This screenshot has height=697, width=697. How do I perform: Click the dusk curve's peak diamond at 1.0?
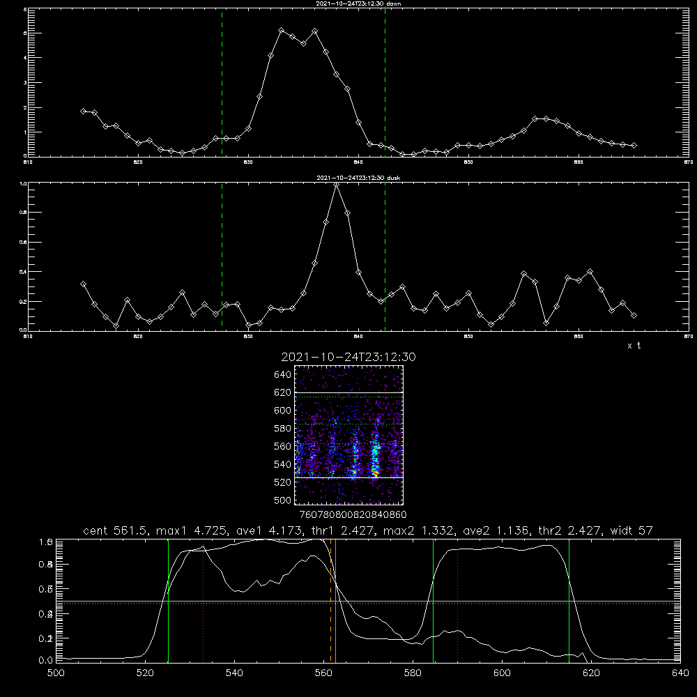(x=337, y=184)
